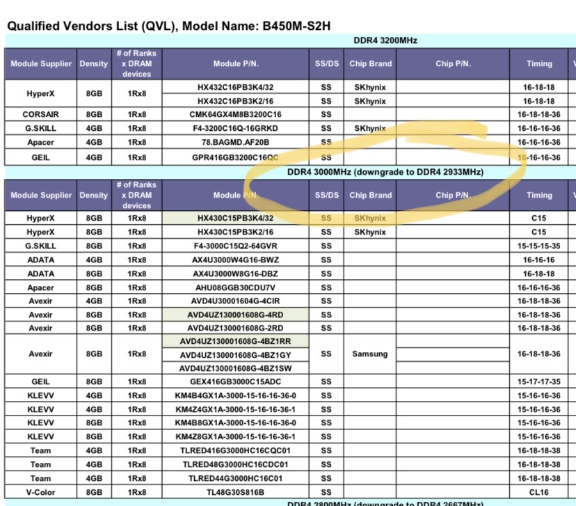This screenshot has height=506, width=576.
Task: Select Module P/N. header in DDR4 3200MHz table
Action: 236,63
